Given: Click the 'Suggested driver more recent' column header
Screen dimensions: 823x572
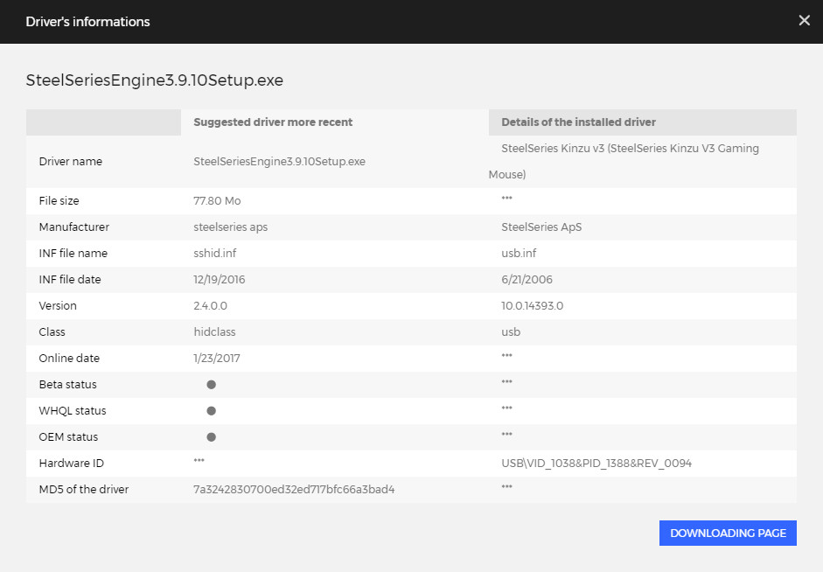Looking at the screenshot, I should point(273,122).
